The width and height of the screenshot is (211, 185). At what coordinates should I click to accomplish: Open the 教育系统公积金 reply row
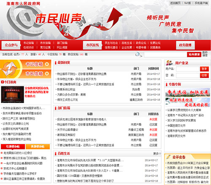66,89
